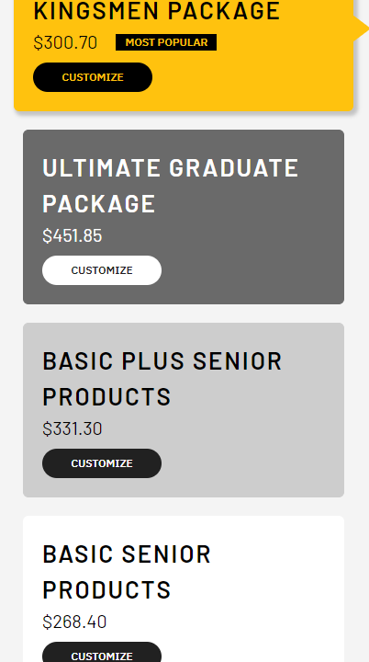
Task: Open the Kingsmen Package heading
Action: [x=156, y=10]
